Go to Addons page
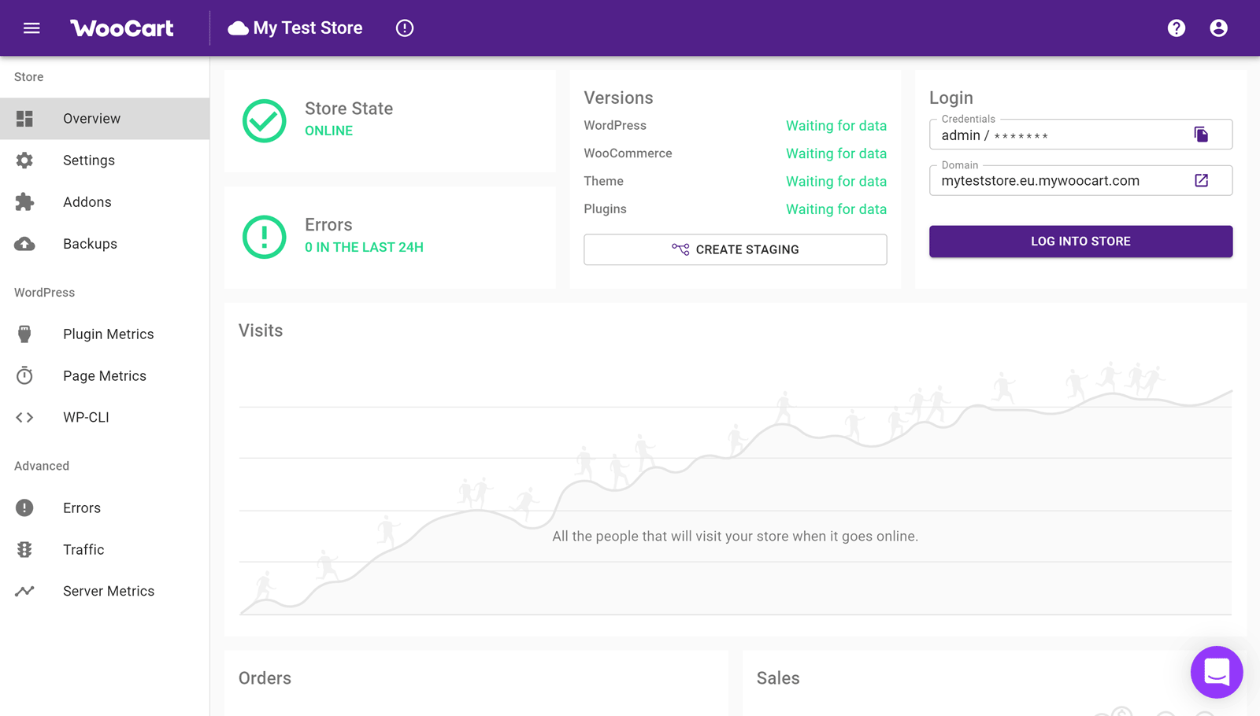 click(x=105, y=202)
